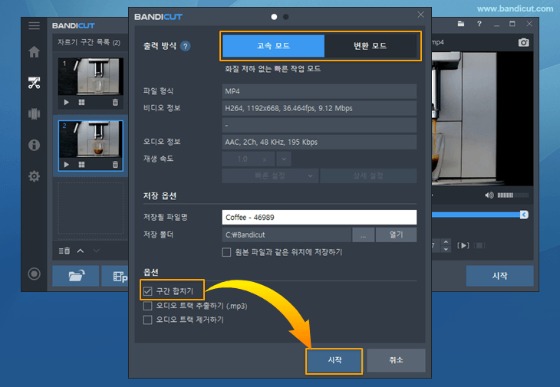This screenshot has width=560, height=387.
Task: Clear all segments list icon
Action: coord(64,251)
